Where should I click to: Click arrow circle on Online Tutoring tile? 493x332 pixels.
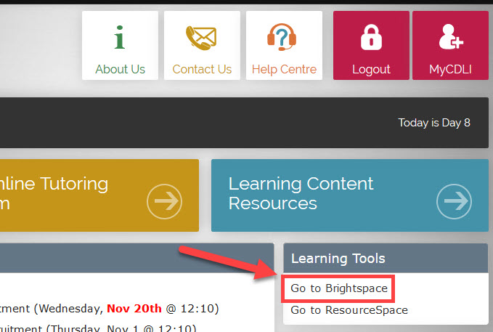pyautogui.click(x=164, y=201)
